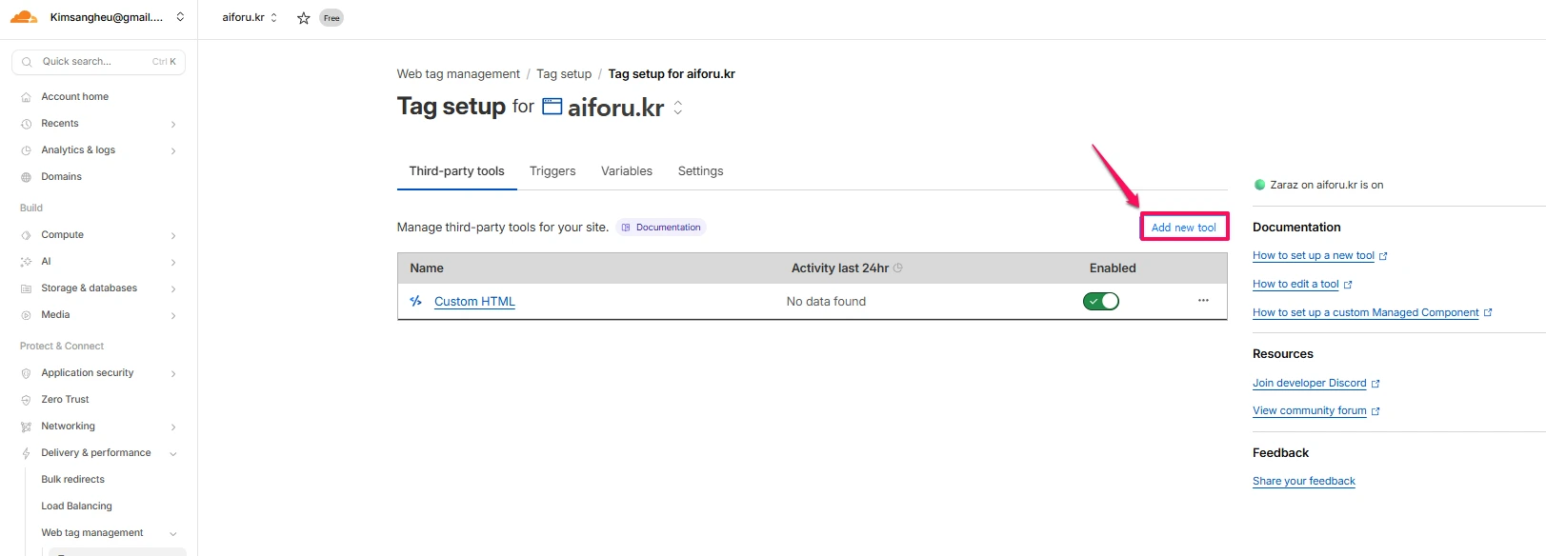Image resolution: width=1546 pixels, height=556 pixels.
Task: Collapse the Delivery & performance section
Action: pos(172,453)
